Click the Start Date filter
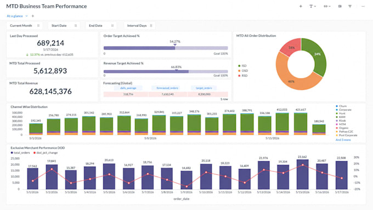The height and width of the screenshot is (210, 373). pyautogui.click(x=64, y=25)
